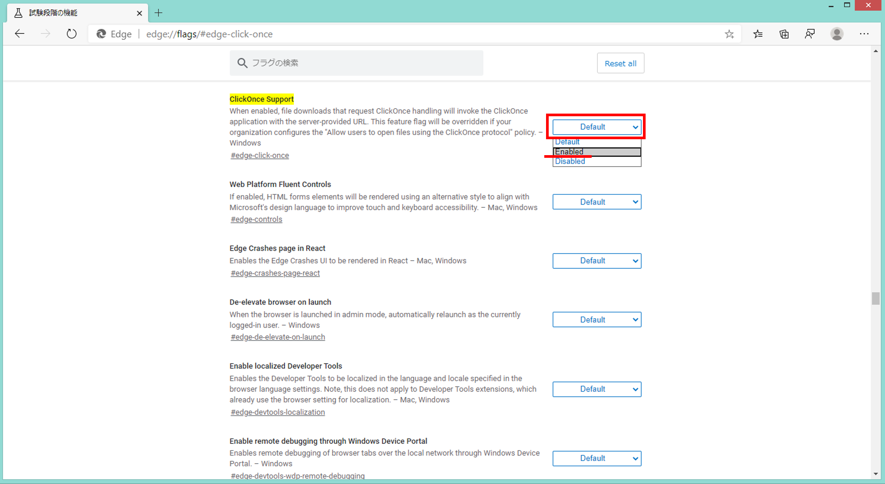Choose Enabled in the ClickOnce dropdown list
885x484 pixels.
point(596,152)
